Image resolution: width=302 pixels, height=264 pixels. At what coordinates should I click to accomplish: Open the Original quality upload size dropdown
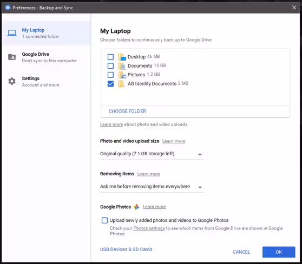152,154
